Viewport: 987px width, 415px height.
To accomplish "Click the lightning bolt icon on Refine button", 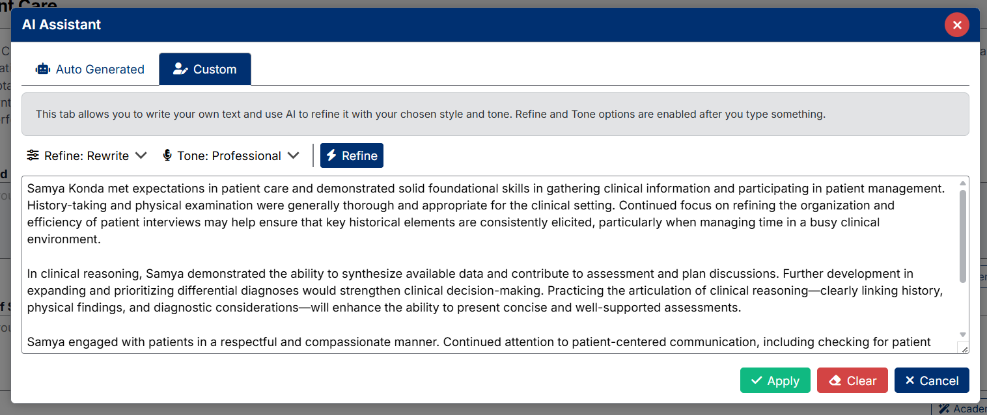I will tap(331, 155).
